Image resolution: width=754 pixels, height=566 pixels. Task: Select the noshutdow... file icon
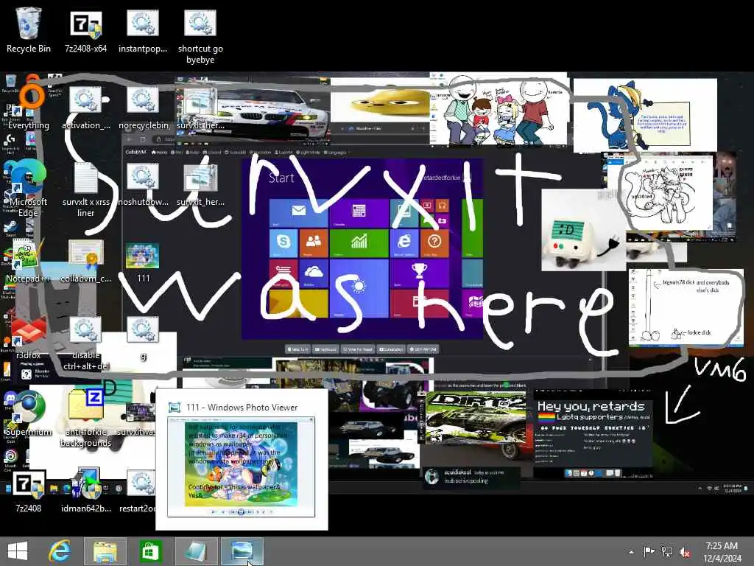pos(144,184)
